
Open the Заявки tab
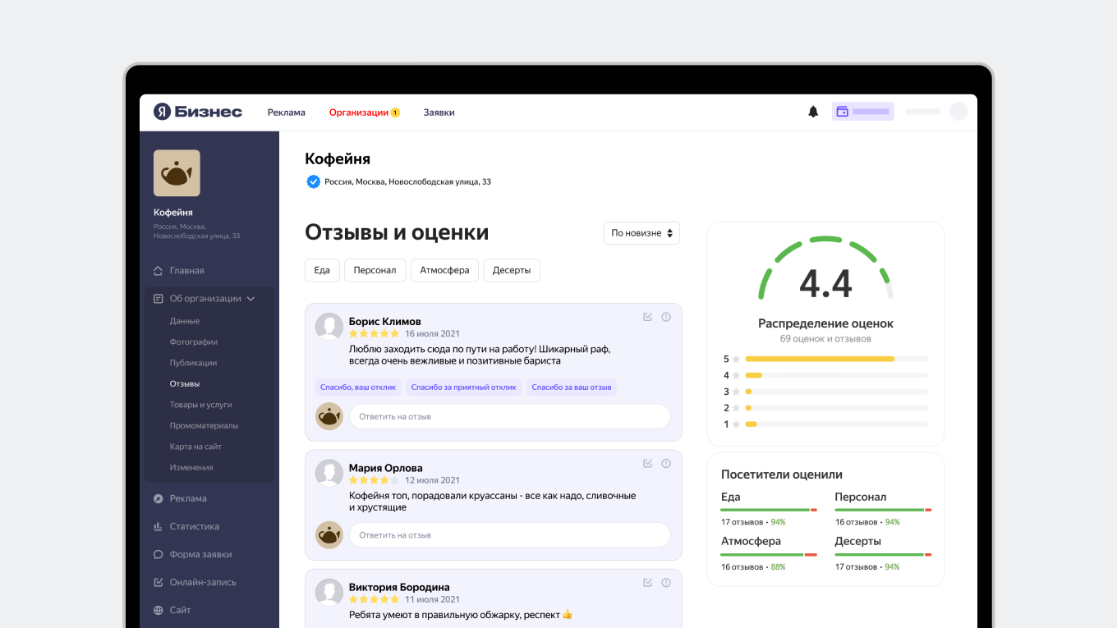(439, 112)
